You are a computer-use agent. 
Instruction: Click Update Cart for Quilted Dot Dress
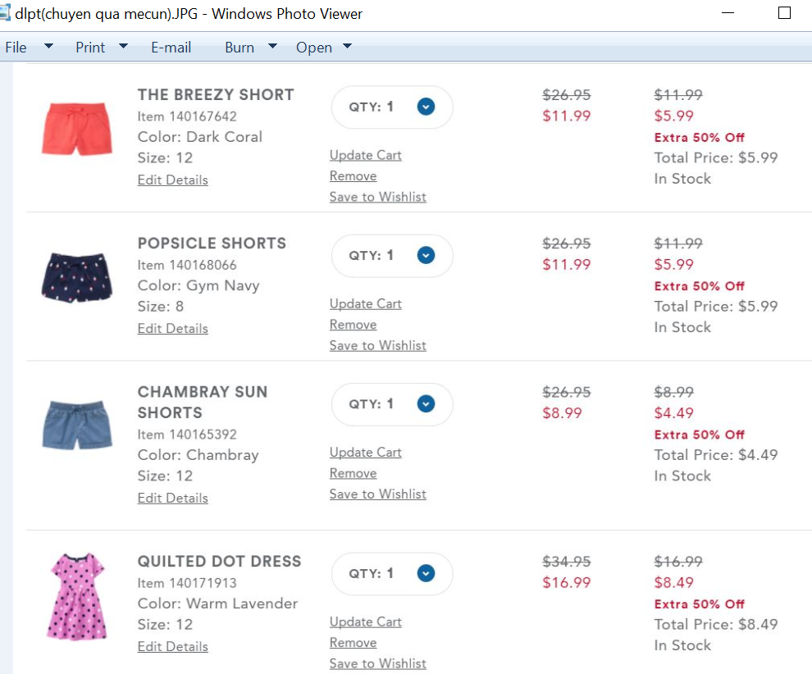coord(365,622)
